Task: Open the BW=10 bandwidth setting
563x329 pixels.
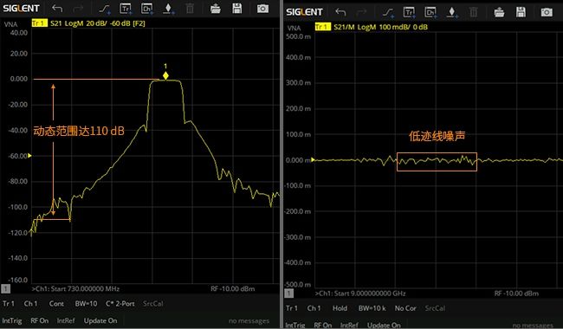Action: 86,304
